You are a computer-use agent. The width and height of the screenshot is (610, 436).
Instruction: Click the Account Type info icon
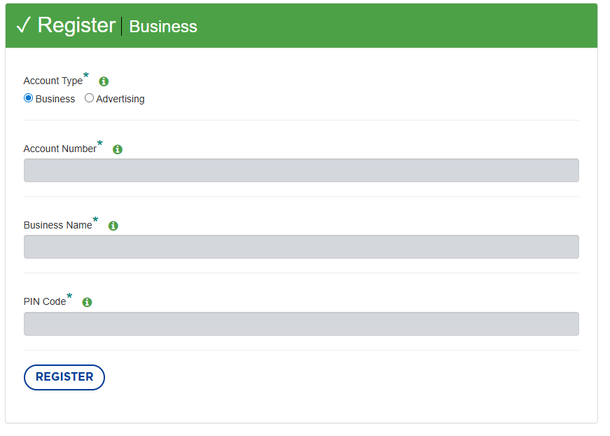pos(104,81)
